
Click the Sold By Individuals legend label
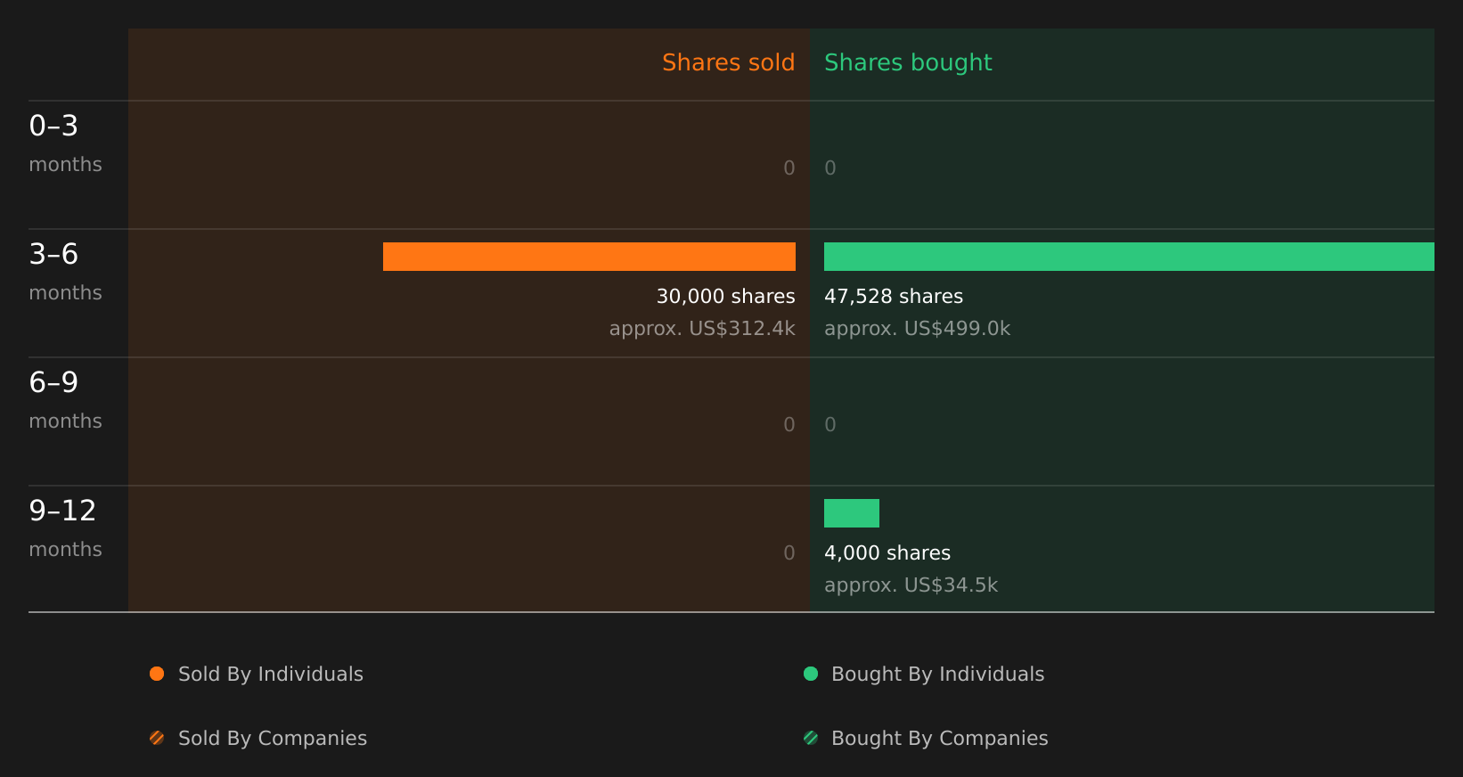click(x=271, y=675)
